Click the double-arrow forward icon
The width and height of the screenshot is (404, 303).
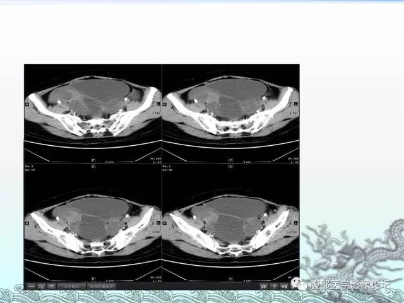click(x=264, y=286)
